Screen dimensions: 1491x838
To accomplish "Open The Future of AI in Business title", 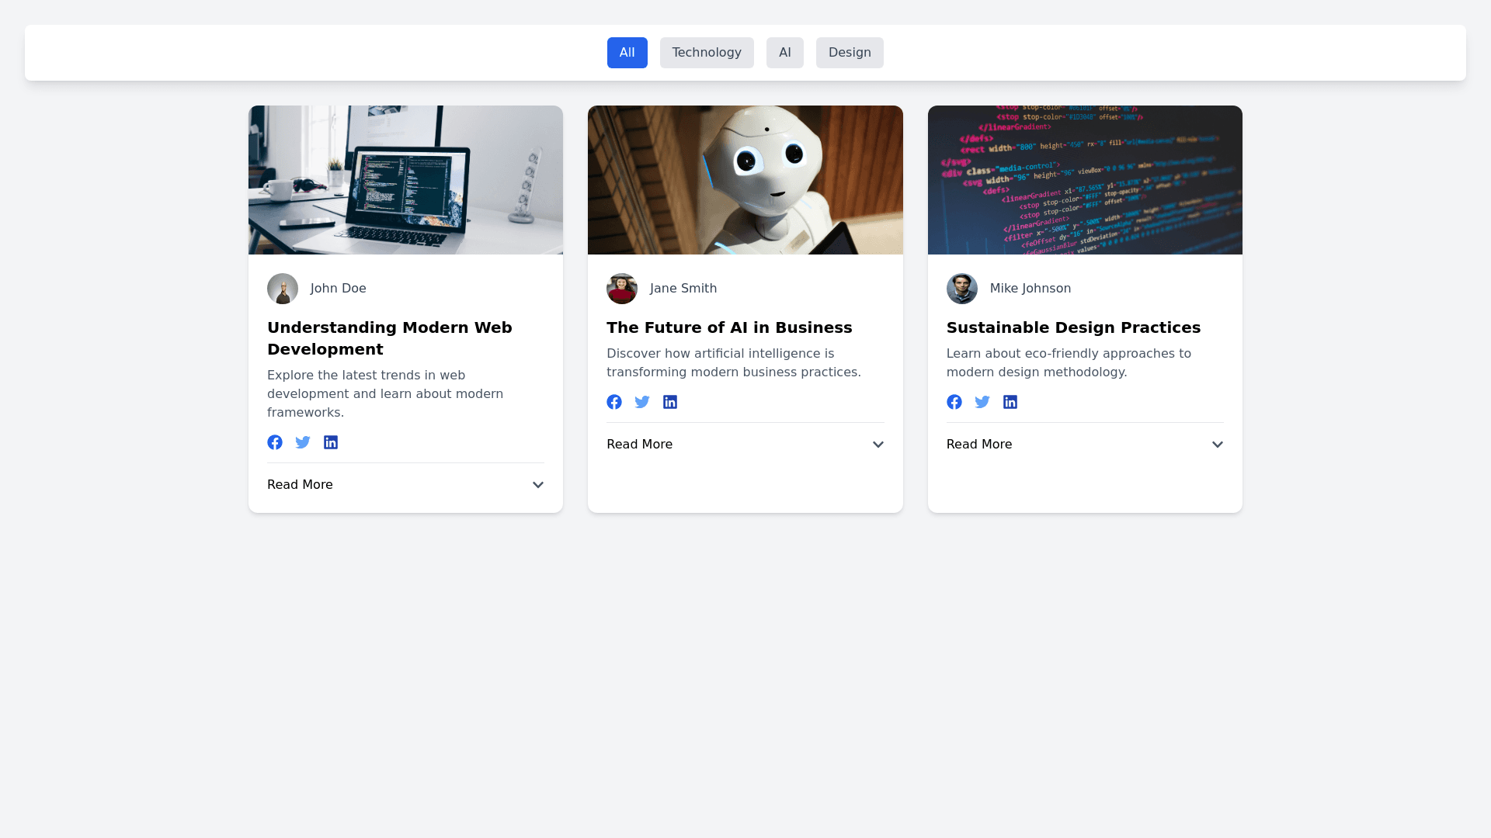I will pyautogui.click(x=729, y=327).
